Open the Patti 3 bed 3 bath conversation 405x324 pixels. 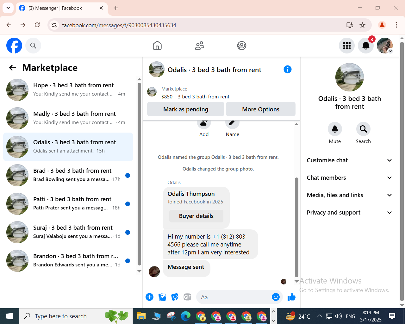[68, 204]
